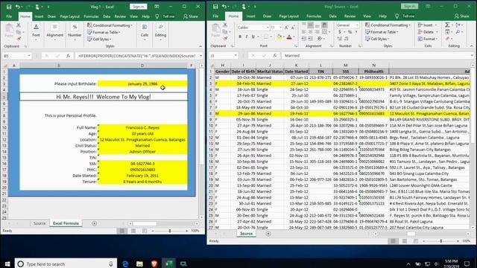477x268 pixels.
Task: Click AutoSum sigma in Vlog1 Source ribbon
Action: pos(447,25)
